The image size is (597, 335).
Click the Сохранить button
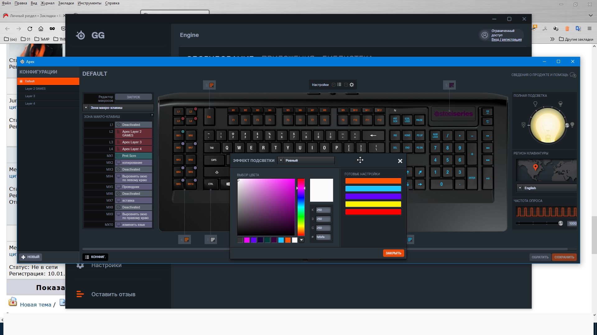point(564,257)
